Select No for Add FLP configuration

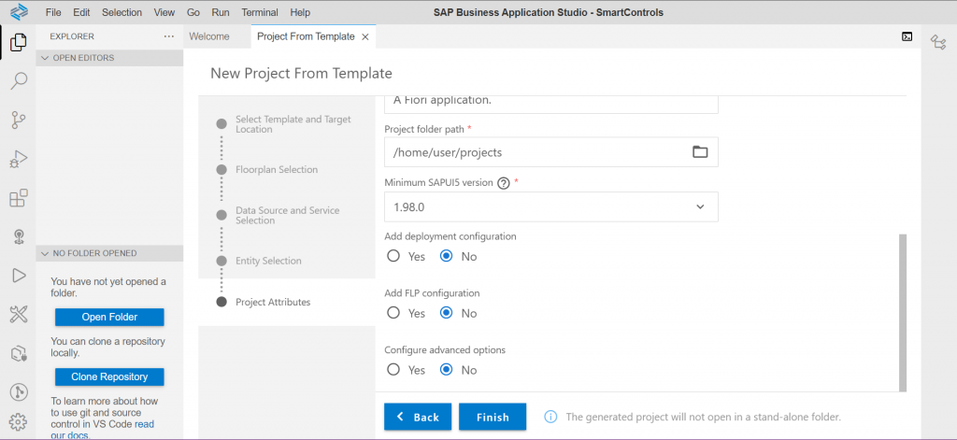pos(447,313)
